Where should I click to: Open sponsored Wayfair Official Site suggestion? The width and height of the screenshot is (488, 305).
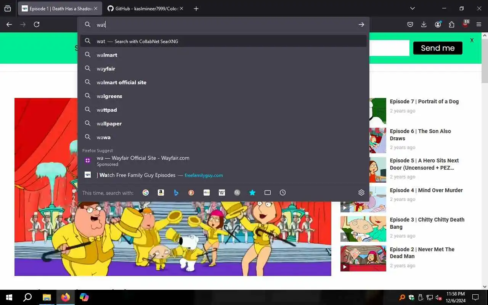click(223, 161)
